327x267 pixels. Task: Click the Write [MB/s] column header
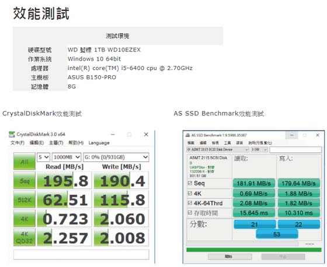121,167
